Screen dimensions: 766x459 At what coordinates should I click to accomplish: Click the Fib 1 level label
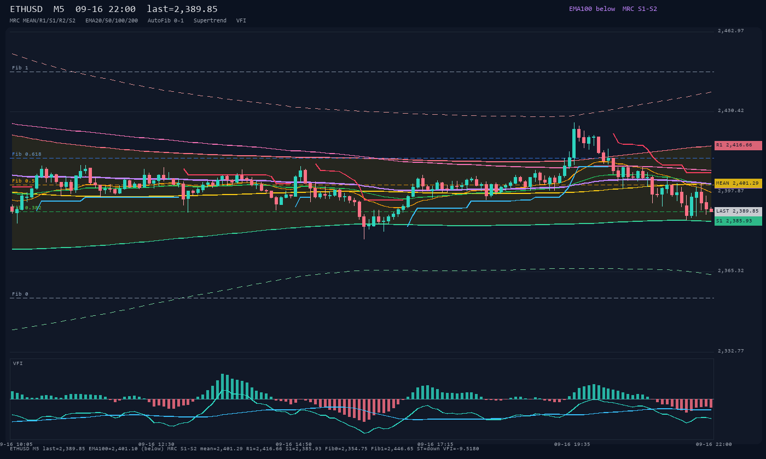20,68
